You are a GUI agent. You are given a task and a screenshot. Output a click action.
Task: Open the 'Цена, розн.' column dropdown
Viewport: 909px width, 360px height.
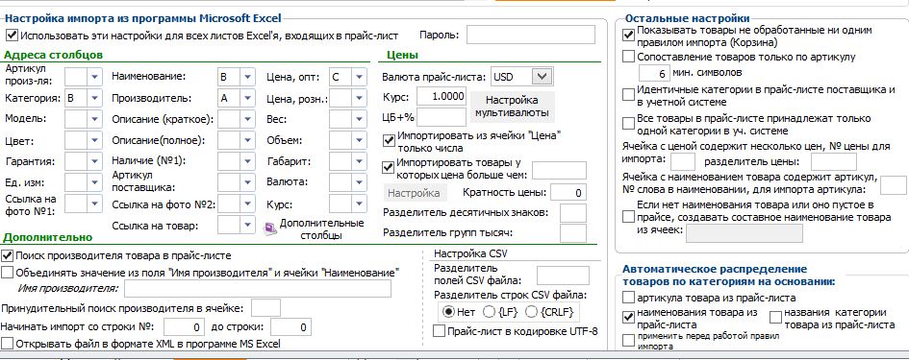click(x=359, y=98)
